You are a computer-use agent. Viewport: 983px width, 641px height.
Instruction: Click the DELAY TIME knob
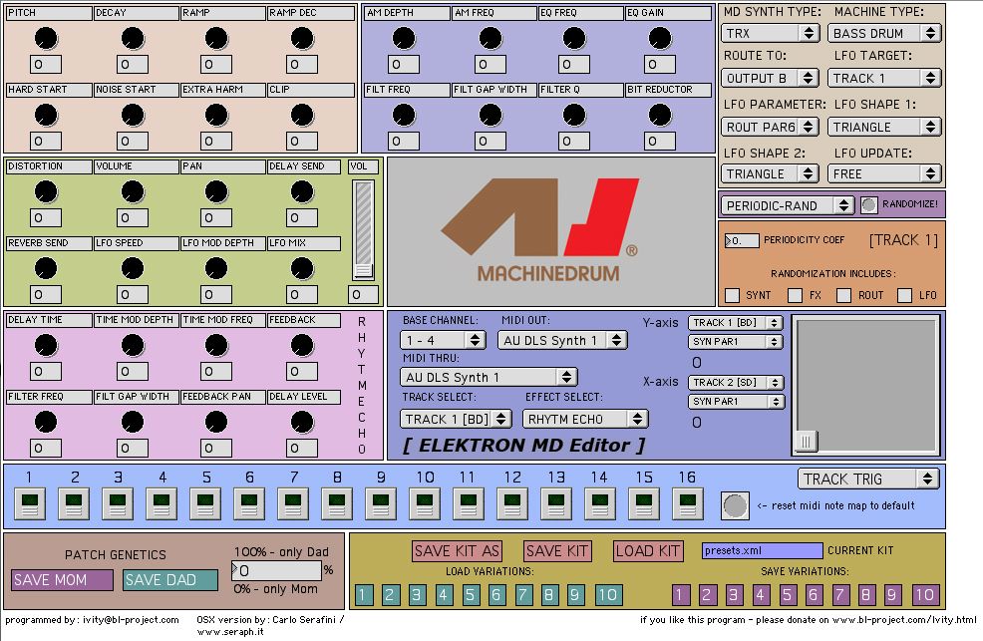46,345
